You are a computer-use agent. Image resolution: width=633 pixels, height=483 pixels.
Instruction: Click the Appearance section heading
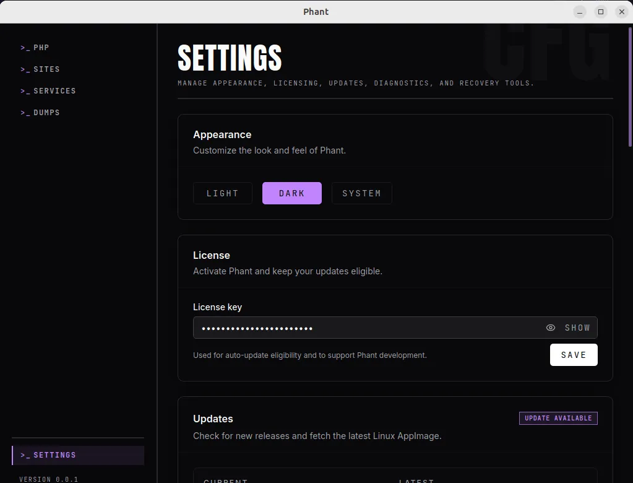click(x=222, y=134)
